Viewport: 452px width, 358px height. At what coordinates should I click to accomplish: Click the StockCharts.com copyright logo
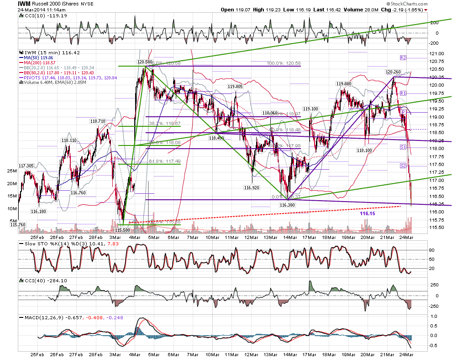pyautogui.click(x=407, y=4)
